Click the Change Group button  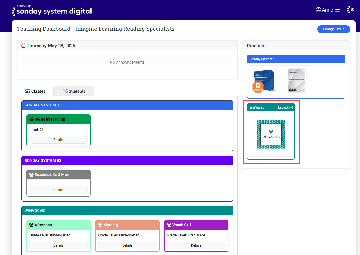pos(334,29)
